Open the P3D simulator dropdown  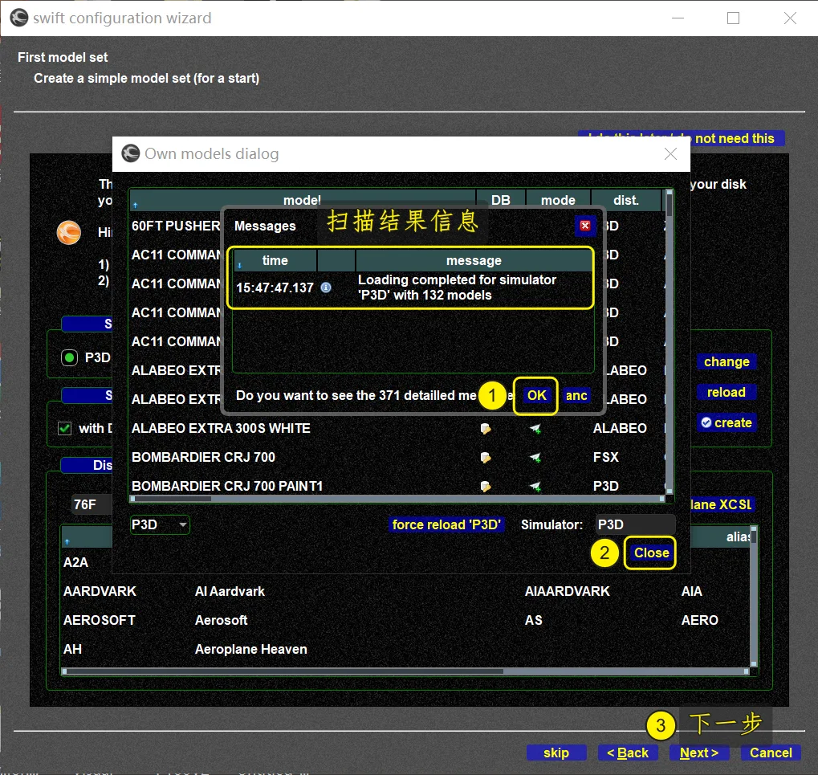click(x=160, y=524)
